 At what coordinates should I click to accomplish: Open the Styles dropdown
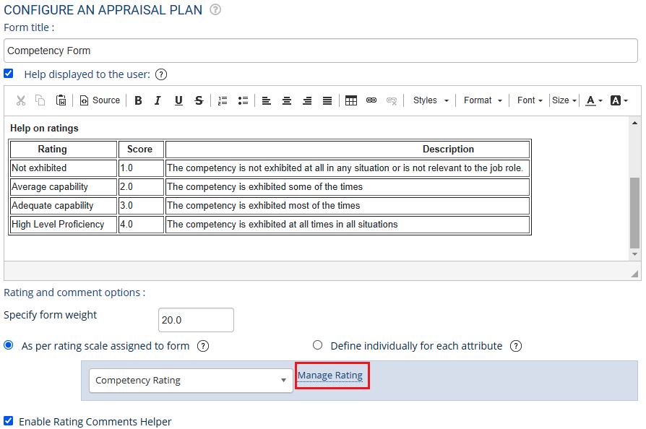click(x=431, y=101)
